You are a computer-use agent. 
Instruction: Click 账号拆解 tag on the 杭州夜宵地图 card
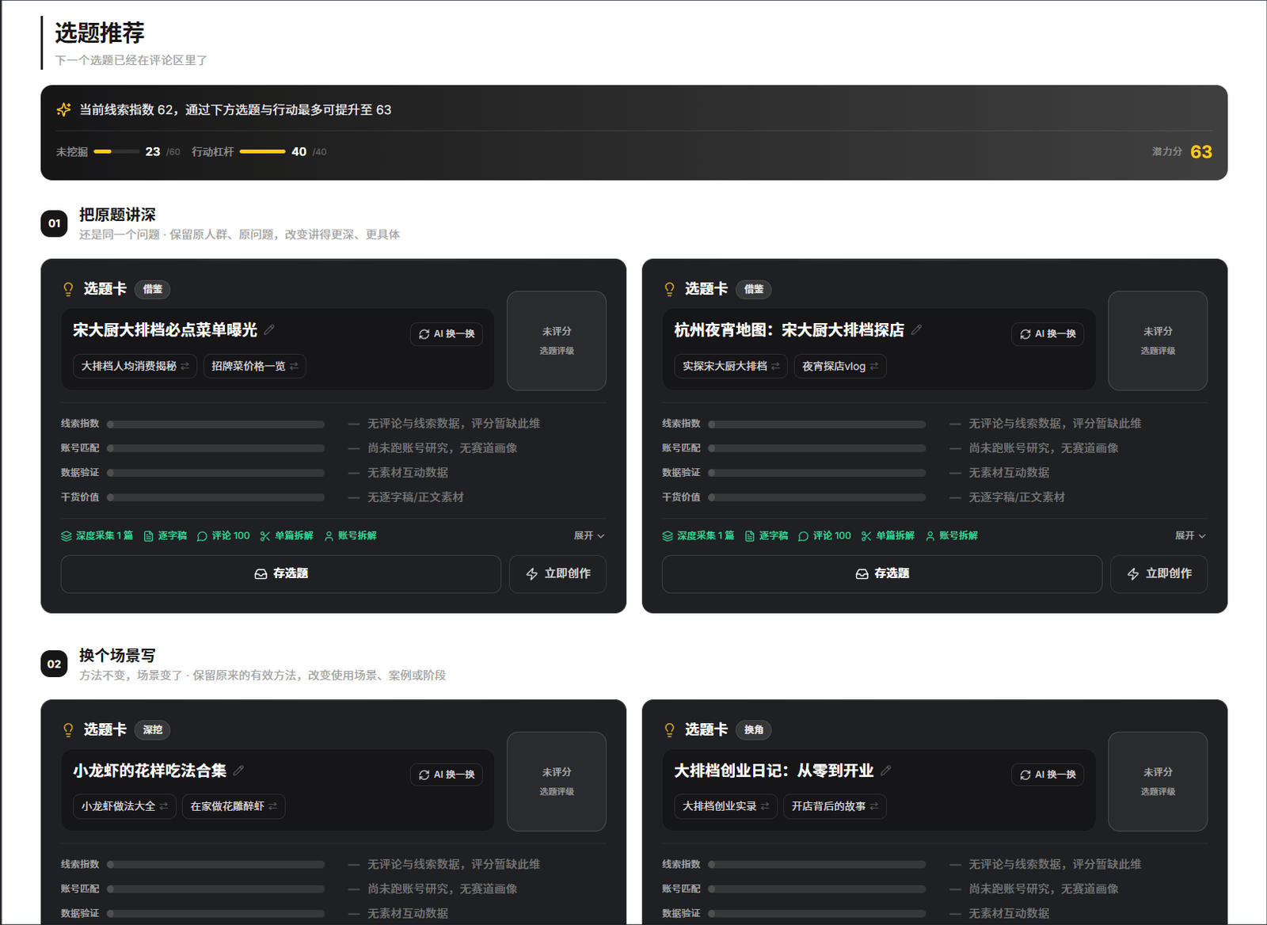point(952,536)
